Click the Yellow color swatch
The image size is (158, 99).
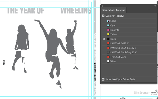click(108, 34)
